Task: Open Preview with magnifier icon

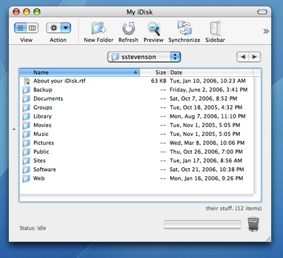Action: pos(153,28)
